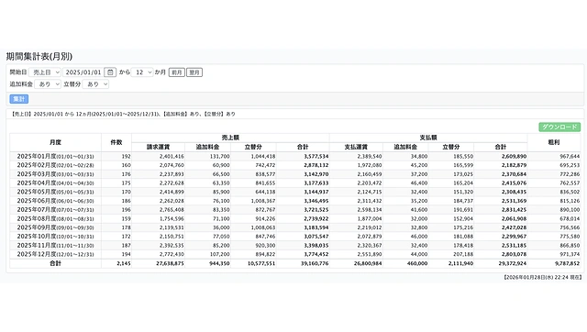
Task: Click the timestamp 2026年01月28日 22:24 現在
Action: [542, 277]
